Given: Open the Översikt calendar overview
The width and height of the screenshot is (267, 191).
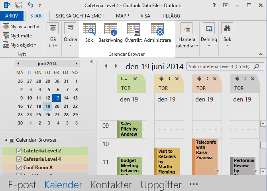Looking at the screenshot, I should pos(133,33).
